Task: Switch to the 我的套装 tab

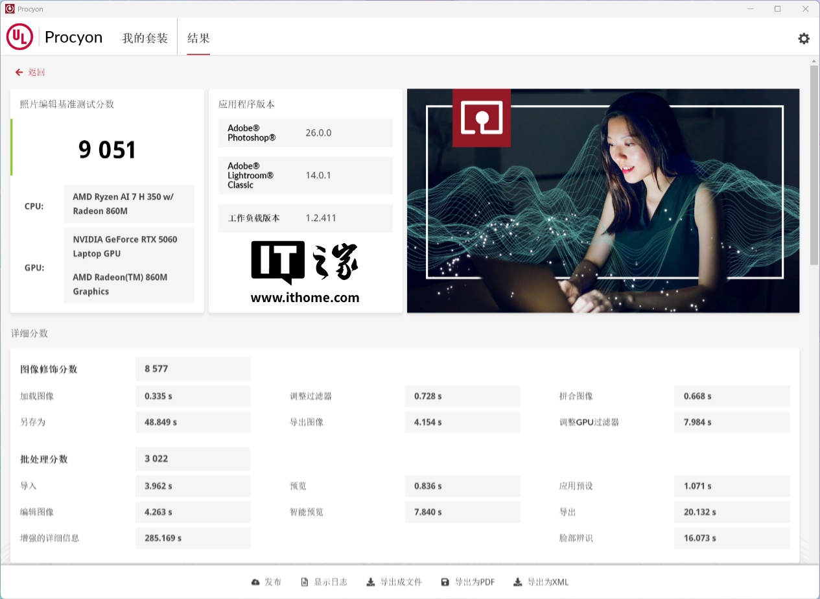Action: coord(144,38)
